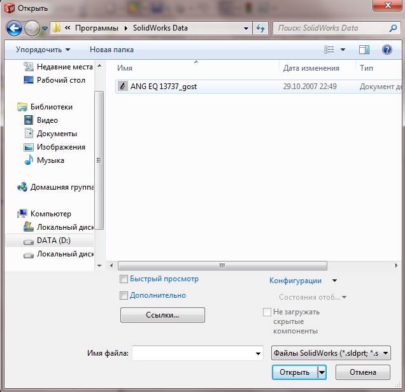
Task: Click the Windows system Локальный диск icon
Action: click(29, 227)
